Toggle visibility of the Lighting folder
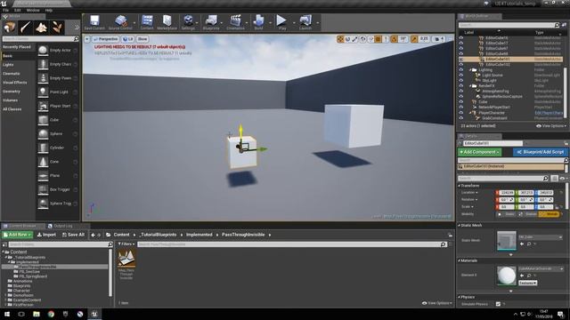This screenshot has height=320, width=570. click(461, 69)
